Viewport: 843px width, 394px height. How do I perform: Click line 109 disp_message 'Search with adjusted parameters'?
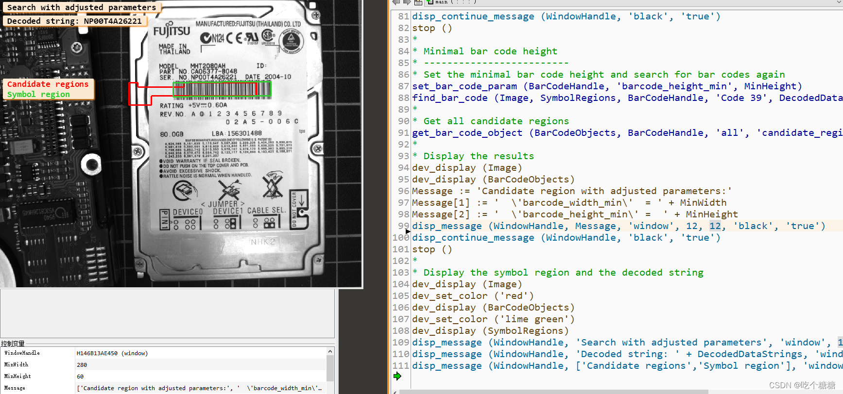pos(627,343)
